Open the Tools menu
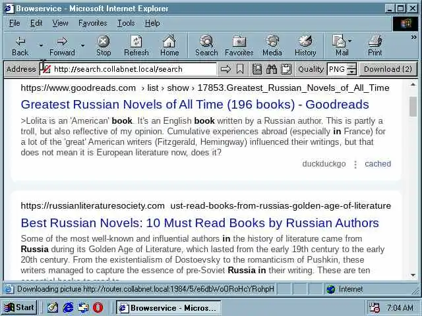The width and height of the screenshot is (422, 316). click(x=126, y=23)
